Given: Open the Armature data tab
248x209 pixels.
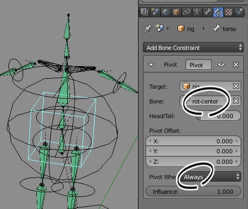Looking at the screenshot, I should click(x=197, y=12).
